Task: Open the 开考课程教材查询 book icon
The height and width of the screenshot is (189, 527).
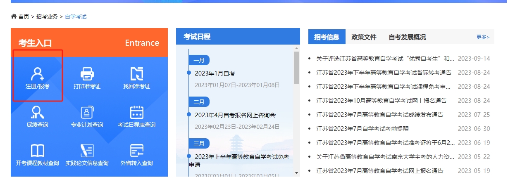Action: click(37, 151)
